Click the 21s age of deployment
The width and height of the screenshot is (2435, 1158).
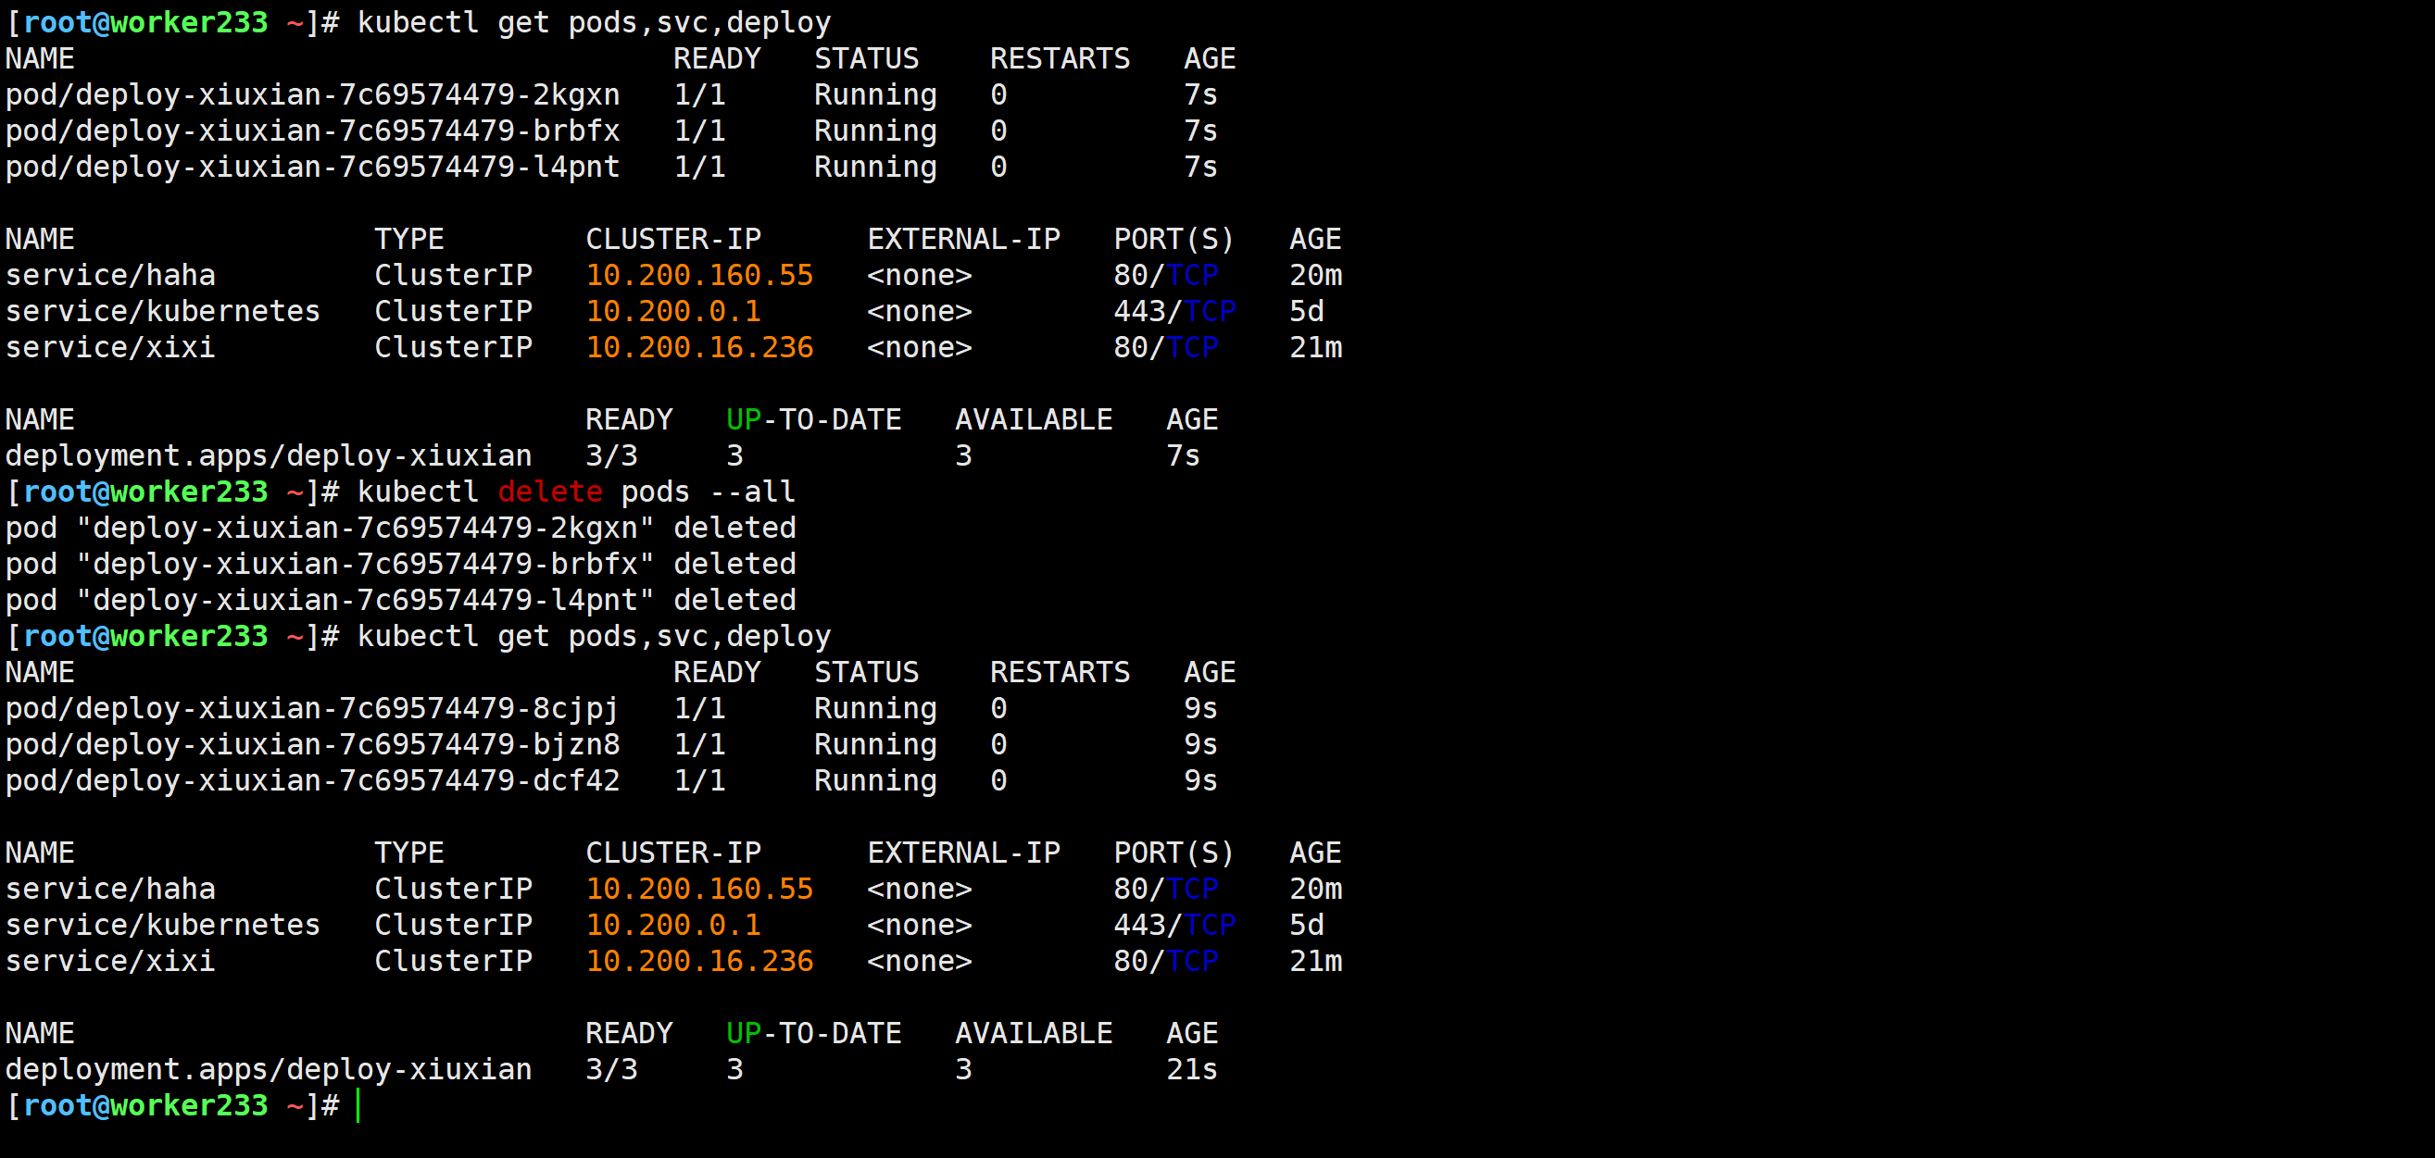[1191, 1069]
